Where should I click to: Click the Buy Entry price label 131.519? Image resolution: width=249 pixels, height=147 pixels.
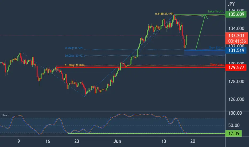236,51
